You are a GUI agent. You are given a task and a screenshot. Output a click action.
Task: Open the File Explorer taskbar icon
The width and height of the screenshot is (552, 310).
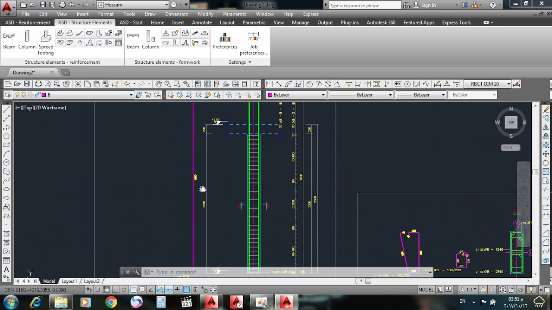(x=61, y=302)
